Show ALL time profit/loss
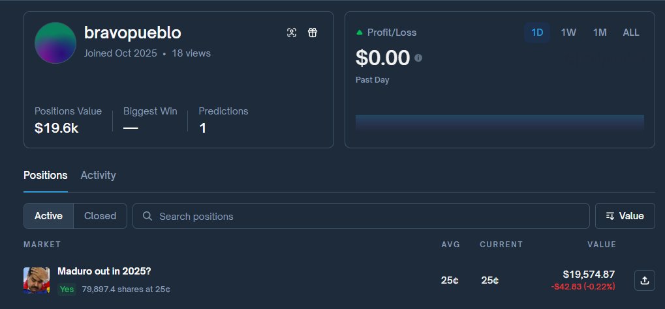Viewport: 665px width, 309px height. [x=631, y=33]
